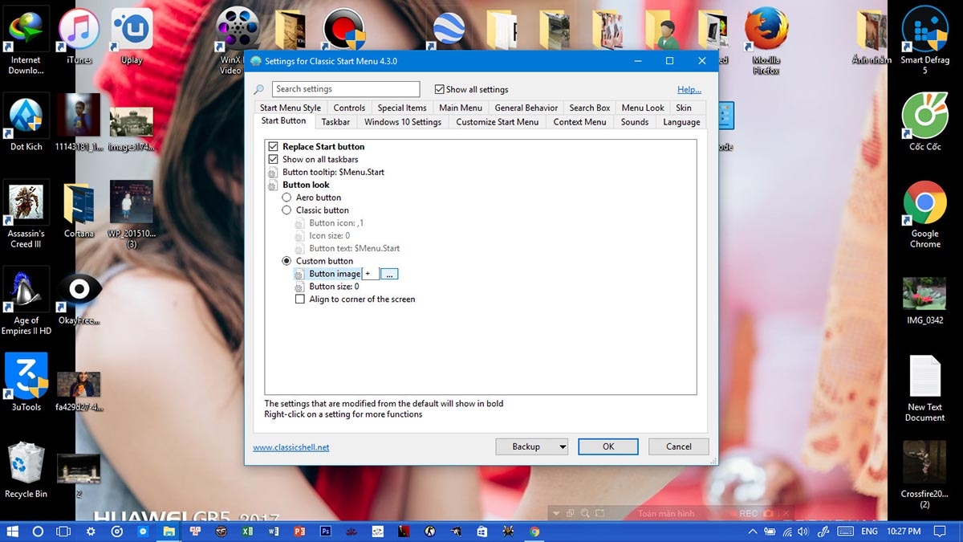
Task: Select the Dot Kich desktop icon
Action: [26, 122]
